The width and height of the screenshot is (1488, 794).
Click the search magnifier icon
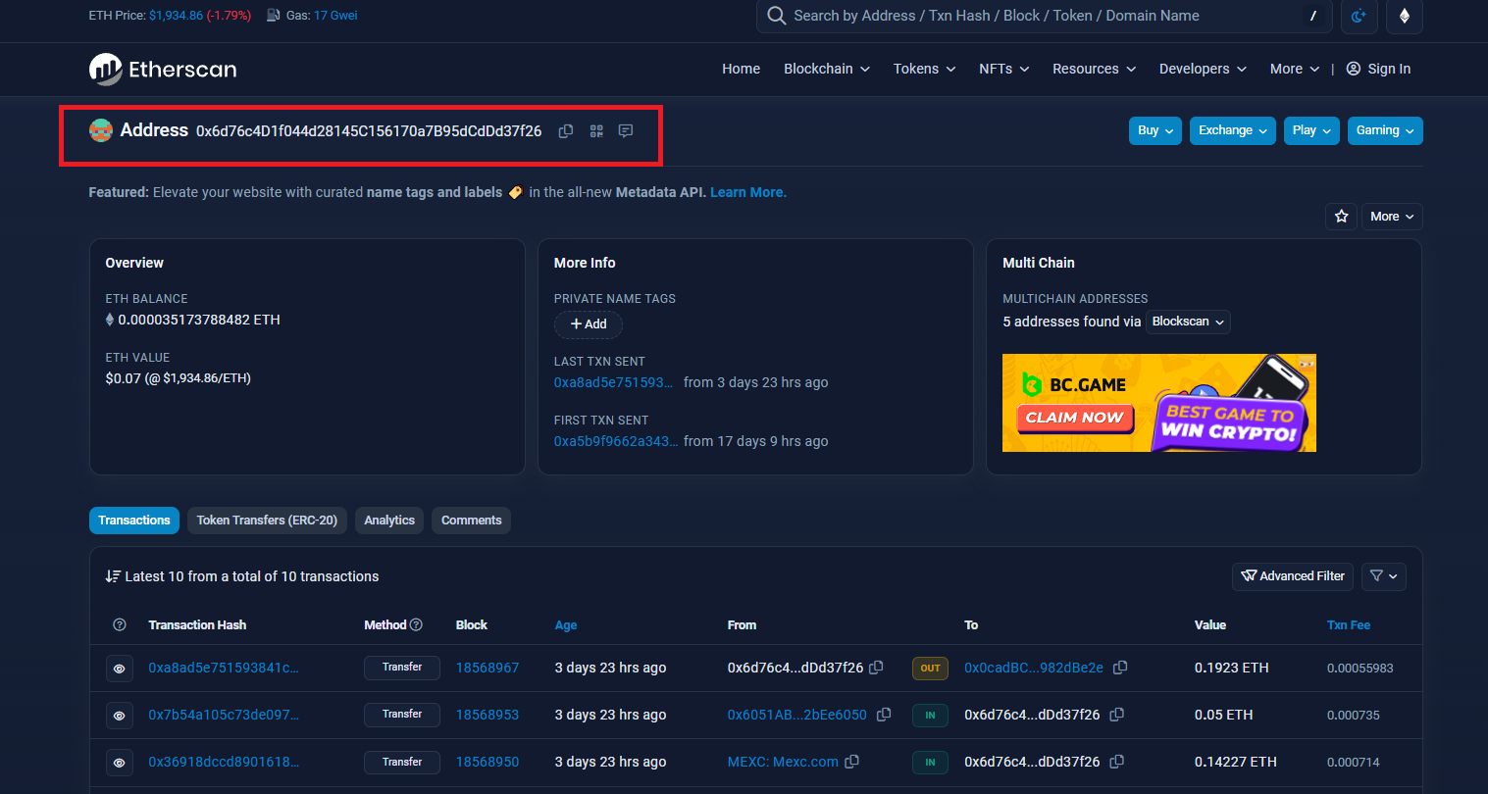coord(776,16)
